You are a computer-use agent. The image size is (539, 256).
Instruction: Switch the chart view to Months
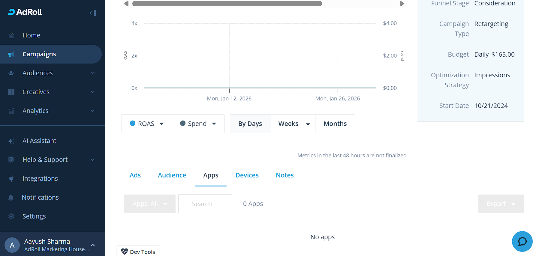pos(335,124)
